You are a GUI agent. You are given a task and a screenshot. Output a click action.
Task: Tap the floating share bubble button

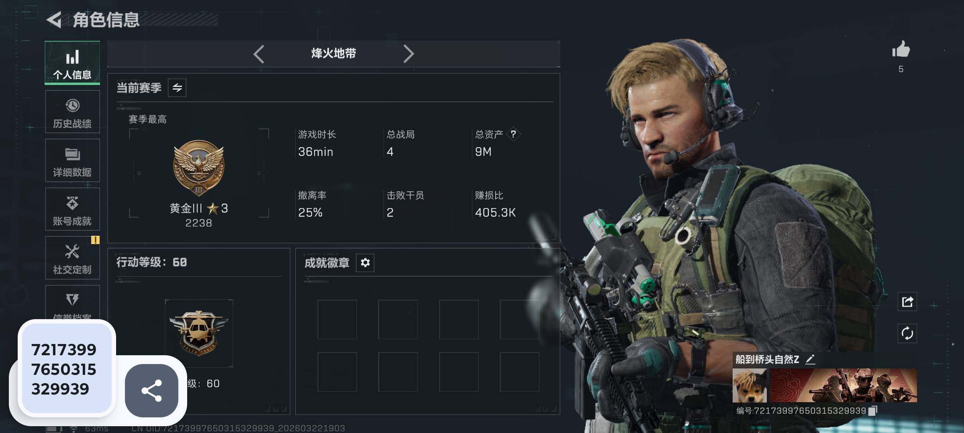tap(151, 391)
